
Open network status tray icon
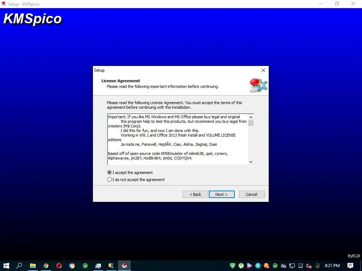(292, 266)
